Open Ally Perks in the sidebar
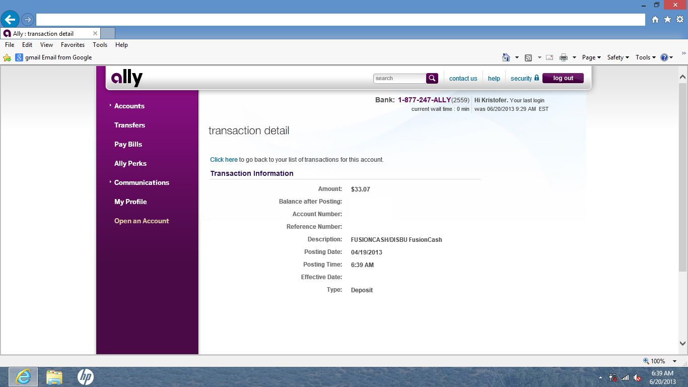 tap(130, 163)
